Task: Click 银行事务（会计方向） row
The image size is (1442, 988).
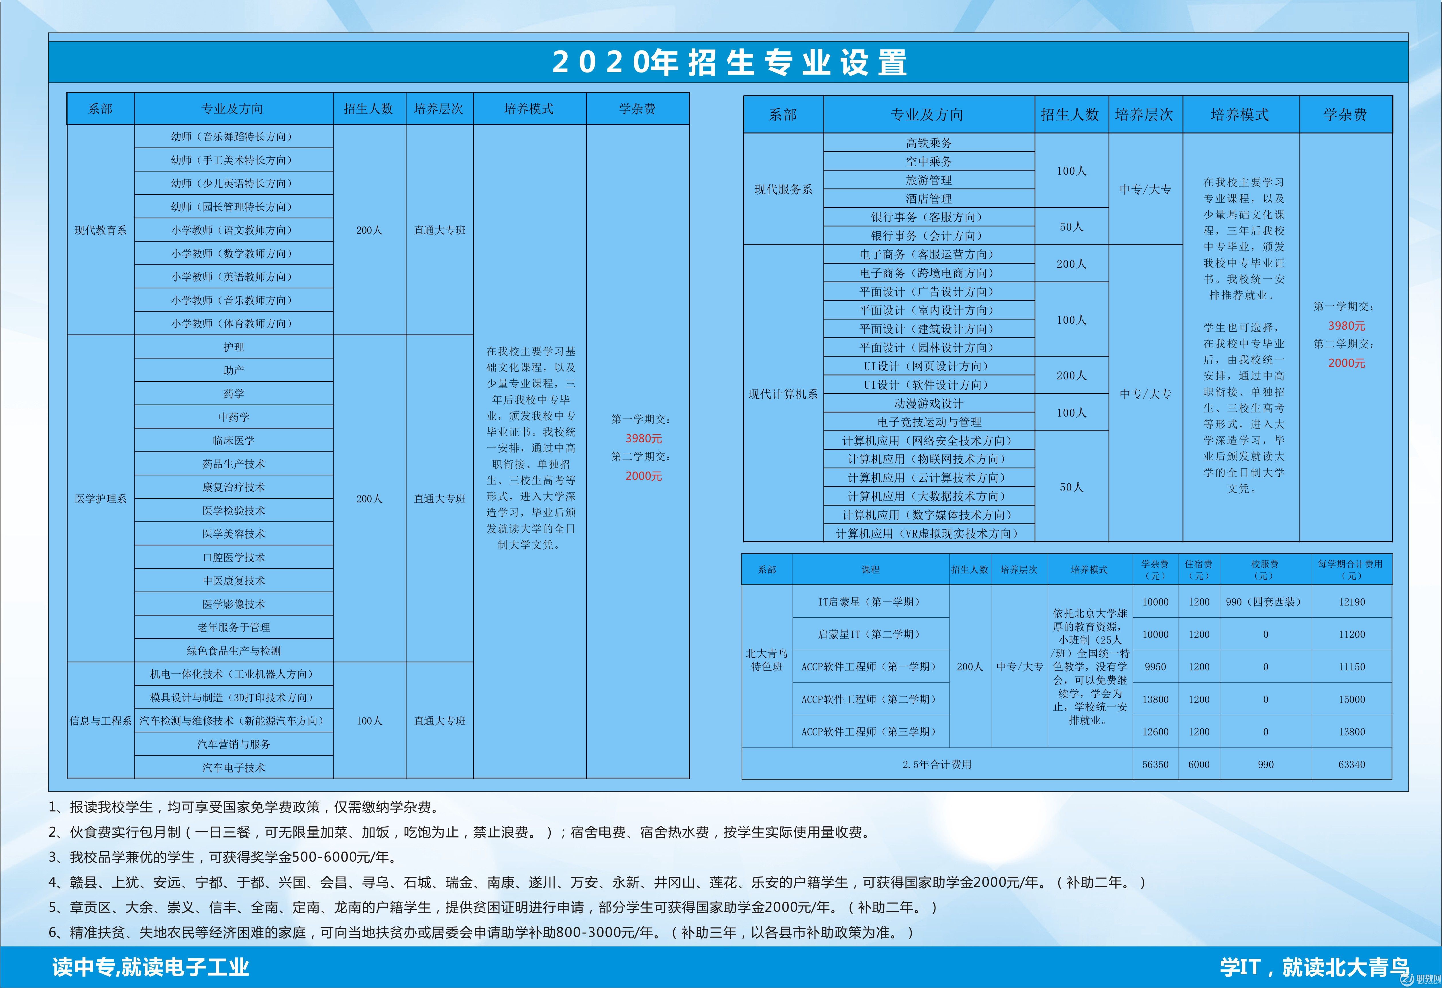Action: (x=929, y=236)
